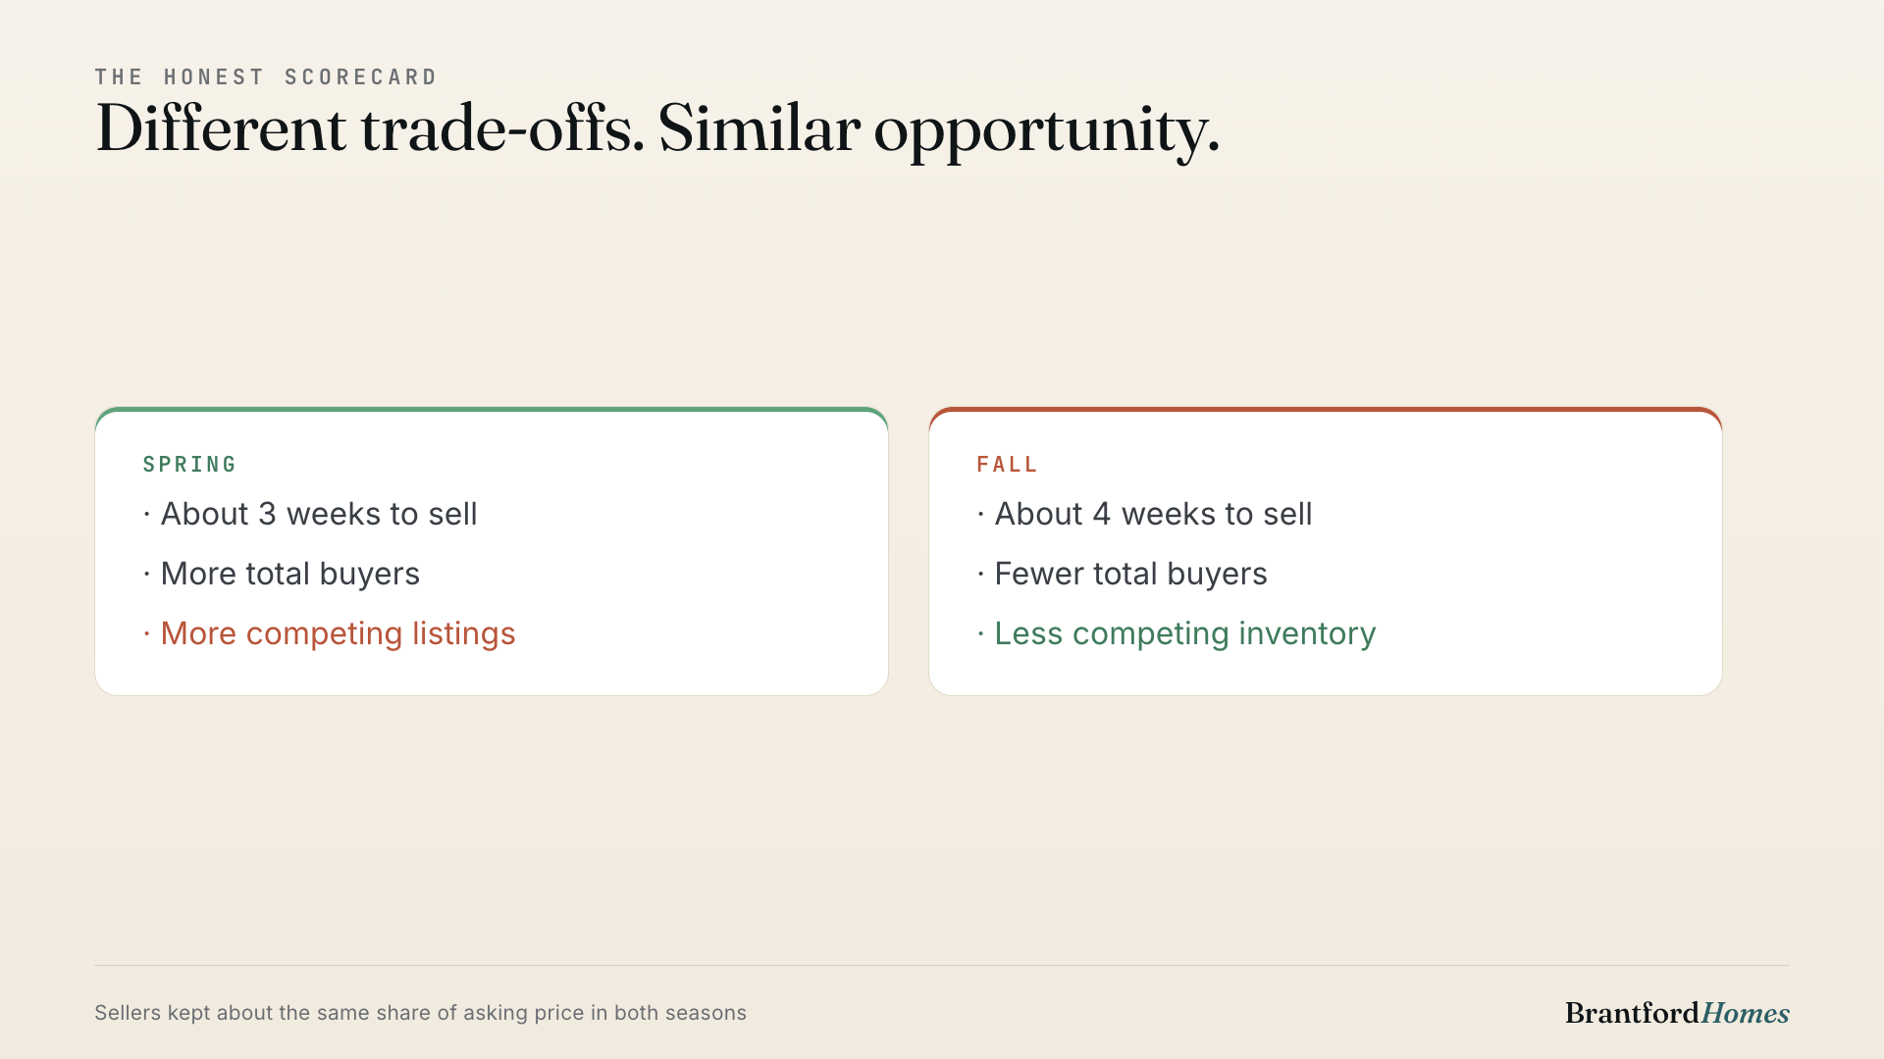The image size is (1884, 1059).
Task: Click the Brantford Homes logo
Action: [x=1677, y=1013]
